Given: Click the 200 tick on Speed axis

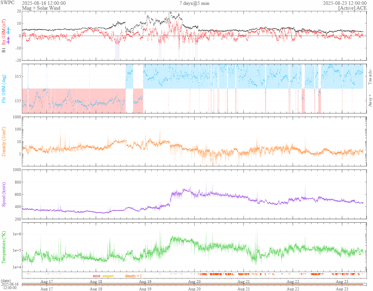Looking at the screenshot, I should [18, 219].
